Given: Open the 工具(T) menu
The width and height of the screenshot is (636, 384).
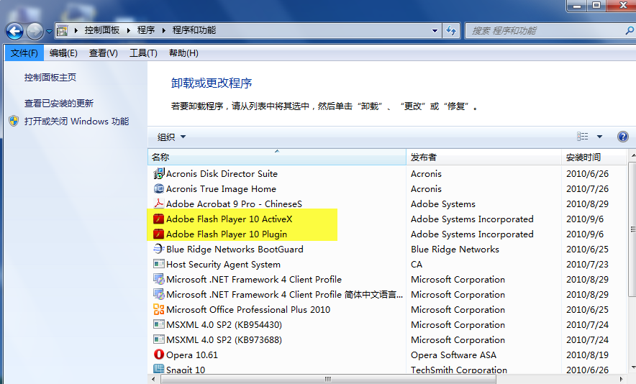Looking at the screenshot, I should point(143,53).
